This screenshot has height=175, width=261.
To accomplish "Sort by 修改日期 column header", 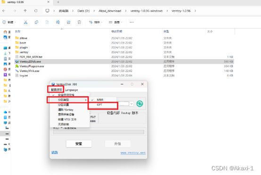I will (x=116, y=31).
